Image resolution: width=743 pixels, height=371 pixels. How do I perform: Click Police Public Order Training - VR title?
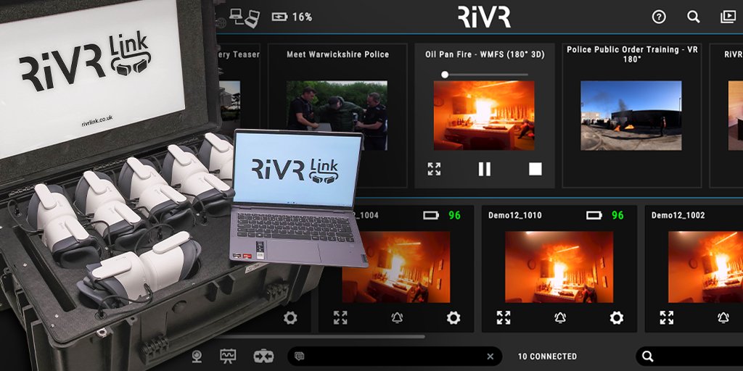point(632,54)
